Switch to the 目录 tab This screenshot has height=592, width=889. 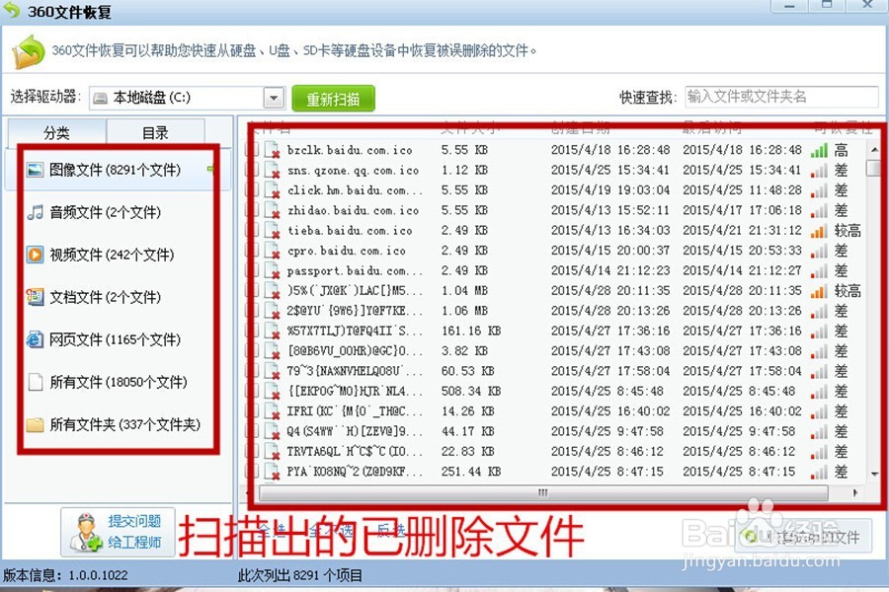click(155, 130)
